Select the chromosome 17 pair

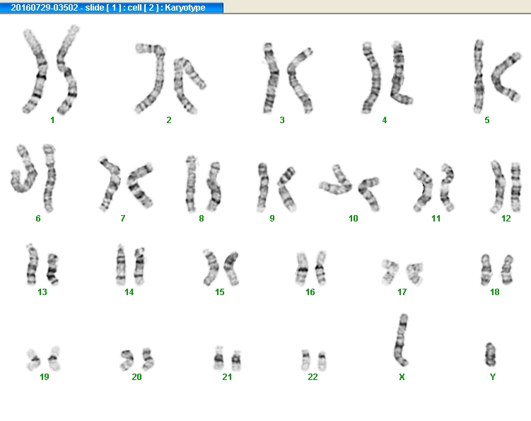402,272
